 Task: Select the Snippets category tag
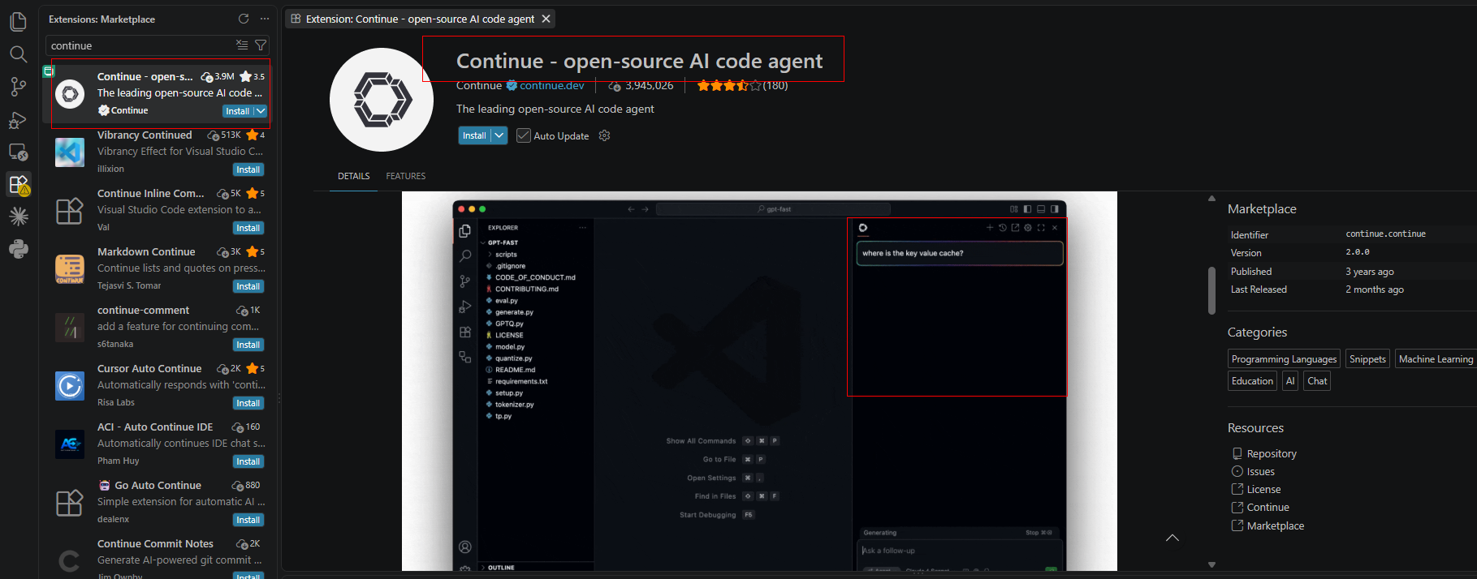tap(1367, 359)
